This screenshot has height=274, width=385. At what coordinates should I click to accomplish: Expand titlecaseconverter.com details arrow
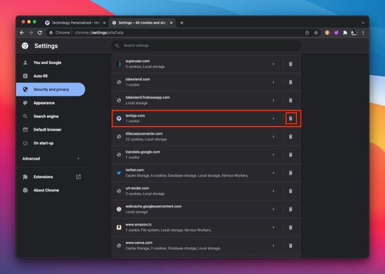click(x=273, y=137)
